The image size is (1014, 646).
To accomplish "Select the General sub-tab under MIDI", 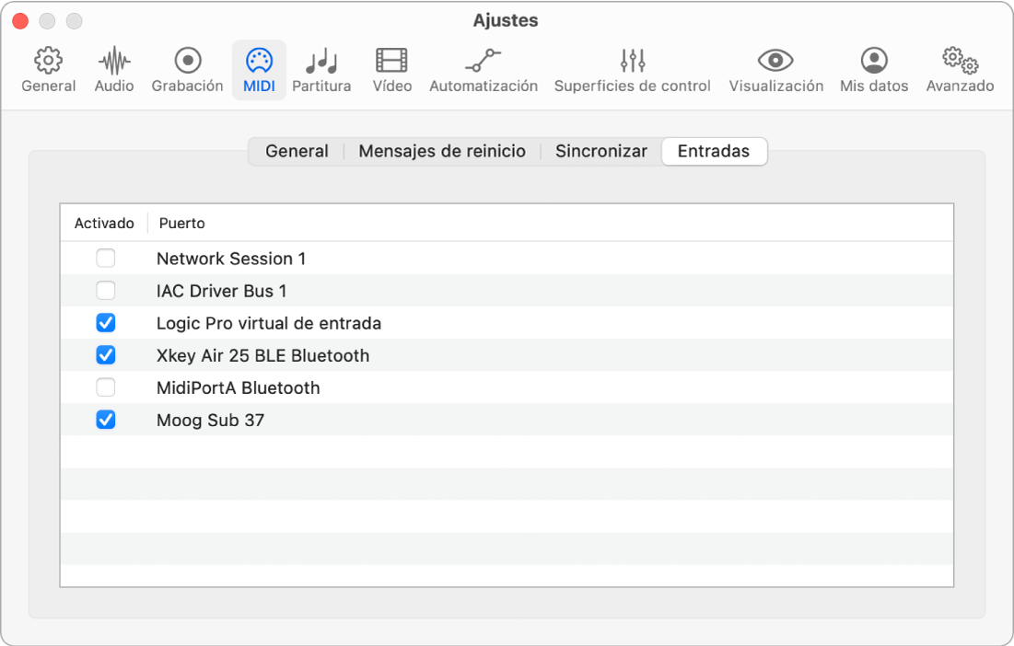I will click(x=297, y=151).
